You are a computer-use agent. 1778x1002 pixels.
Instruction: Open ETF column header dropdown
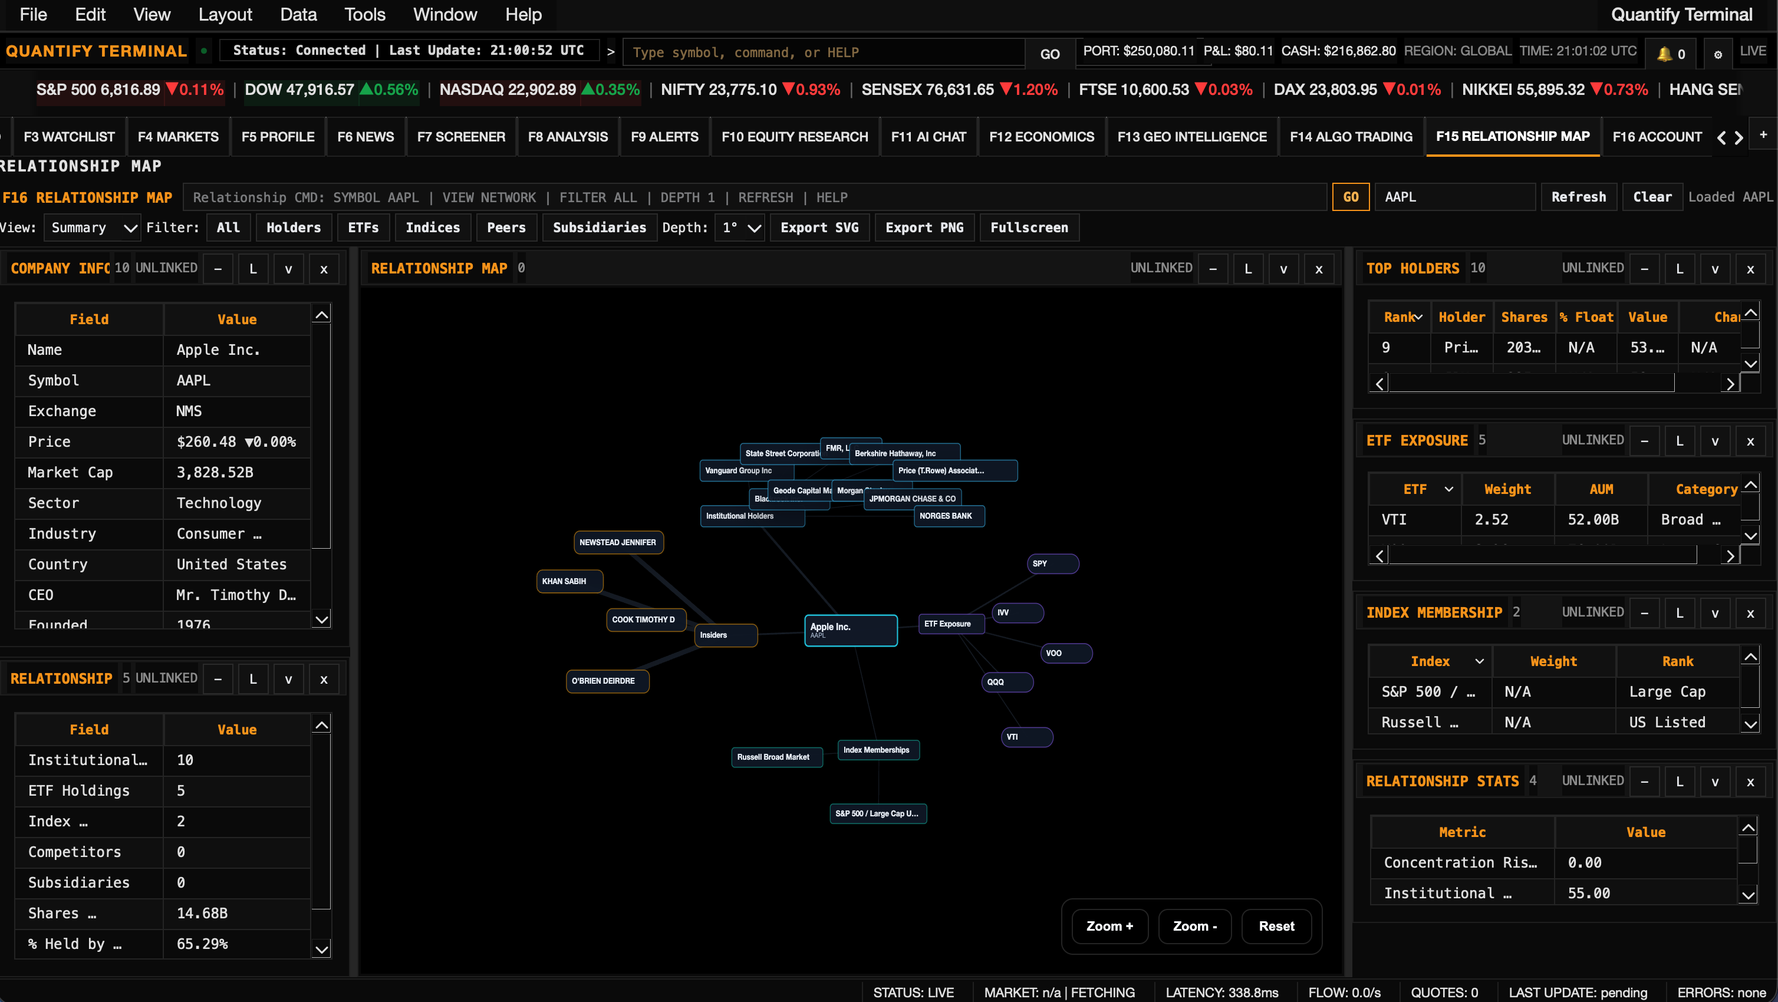point(1449,489)
